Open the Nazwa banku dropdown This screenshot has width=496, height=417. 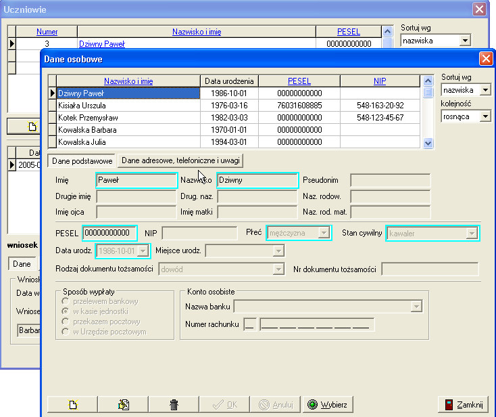click(416, 307)
